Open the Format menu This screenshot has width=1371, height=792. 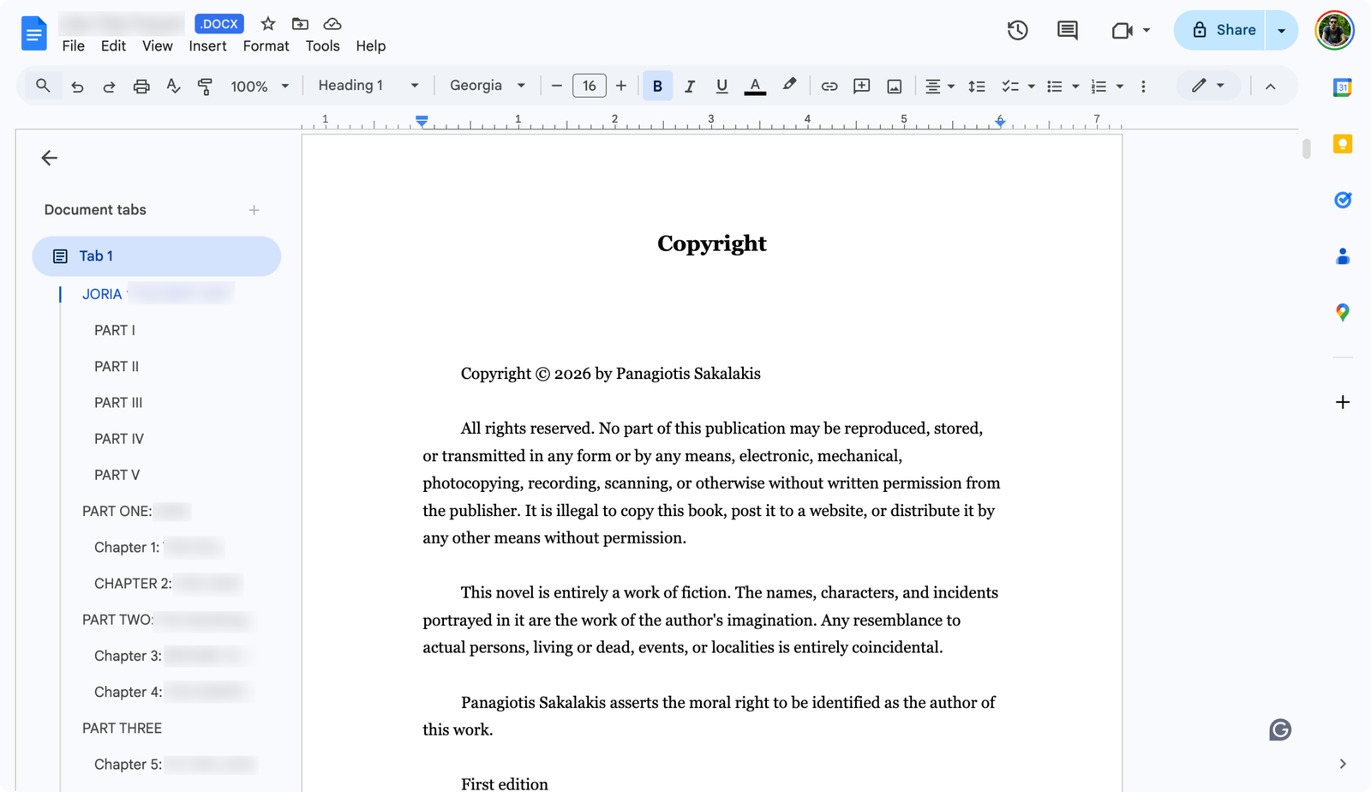pos(266,46)
